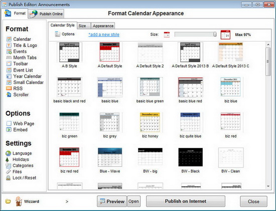The height and width of the screenshot is (211, 276).
Task: Click the Categories icon
Action: [8, 165]
